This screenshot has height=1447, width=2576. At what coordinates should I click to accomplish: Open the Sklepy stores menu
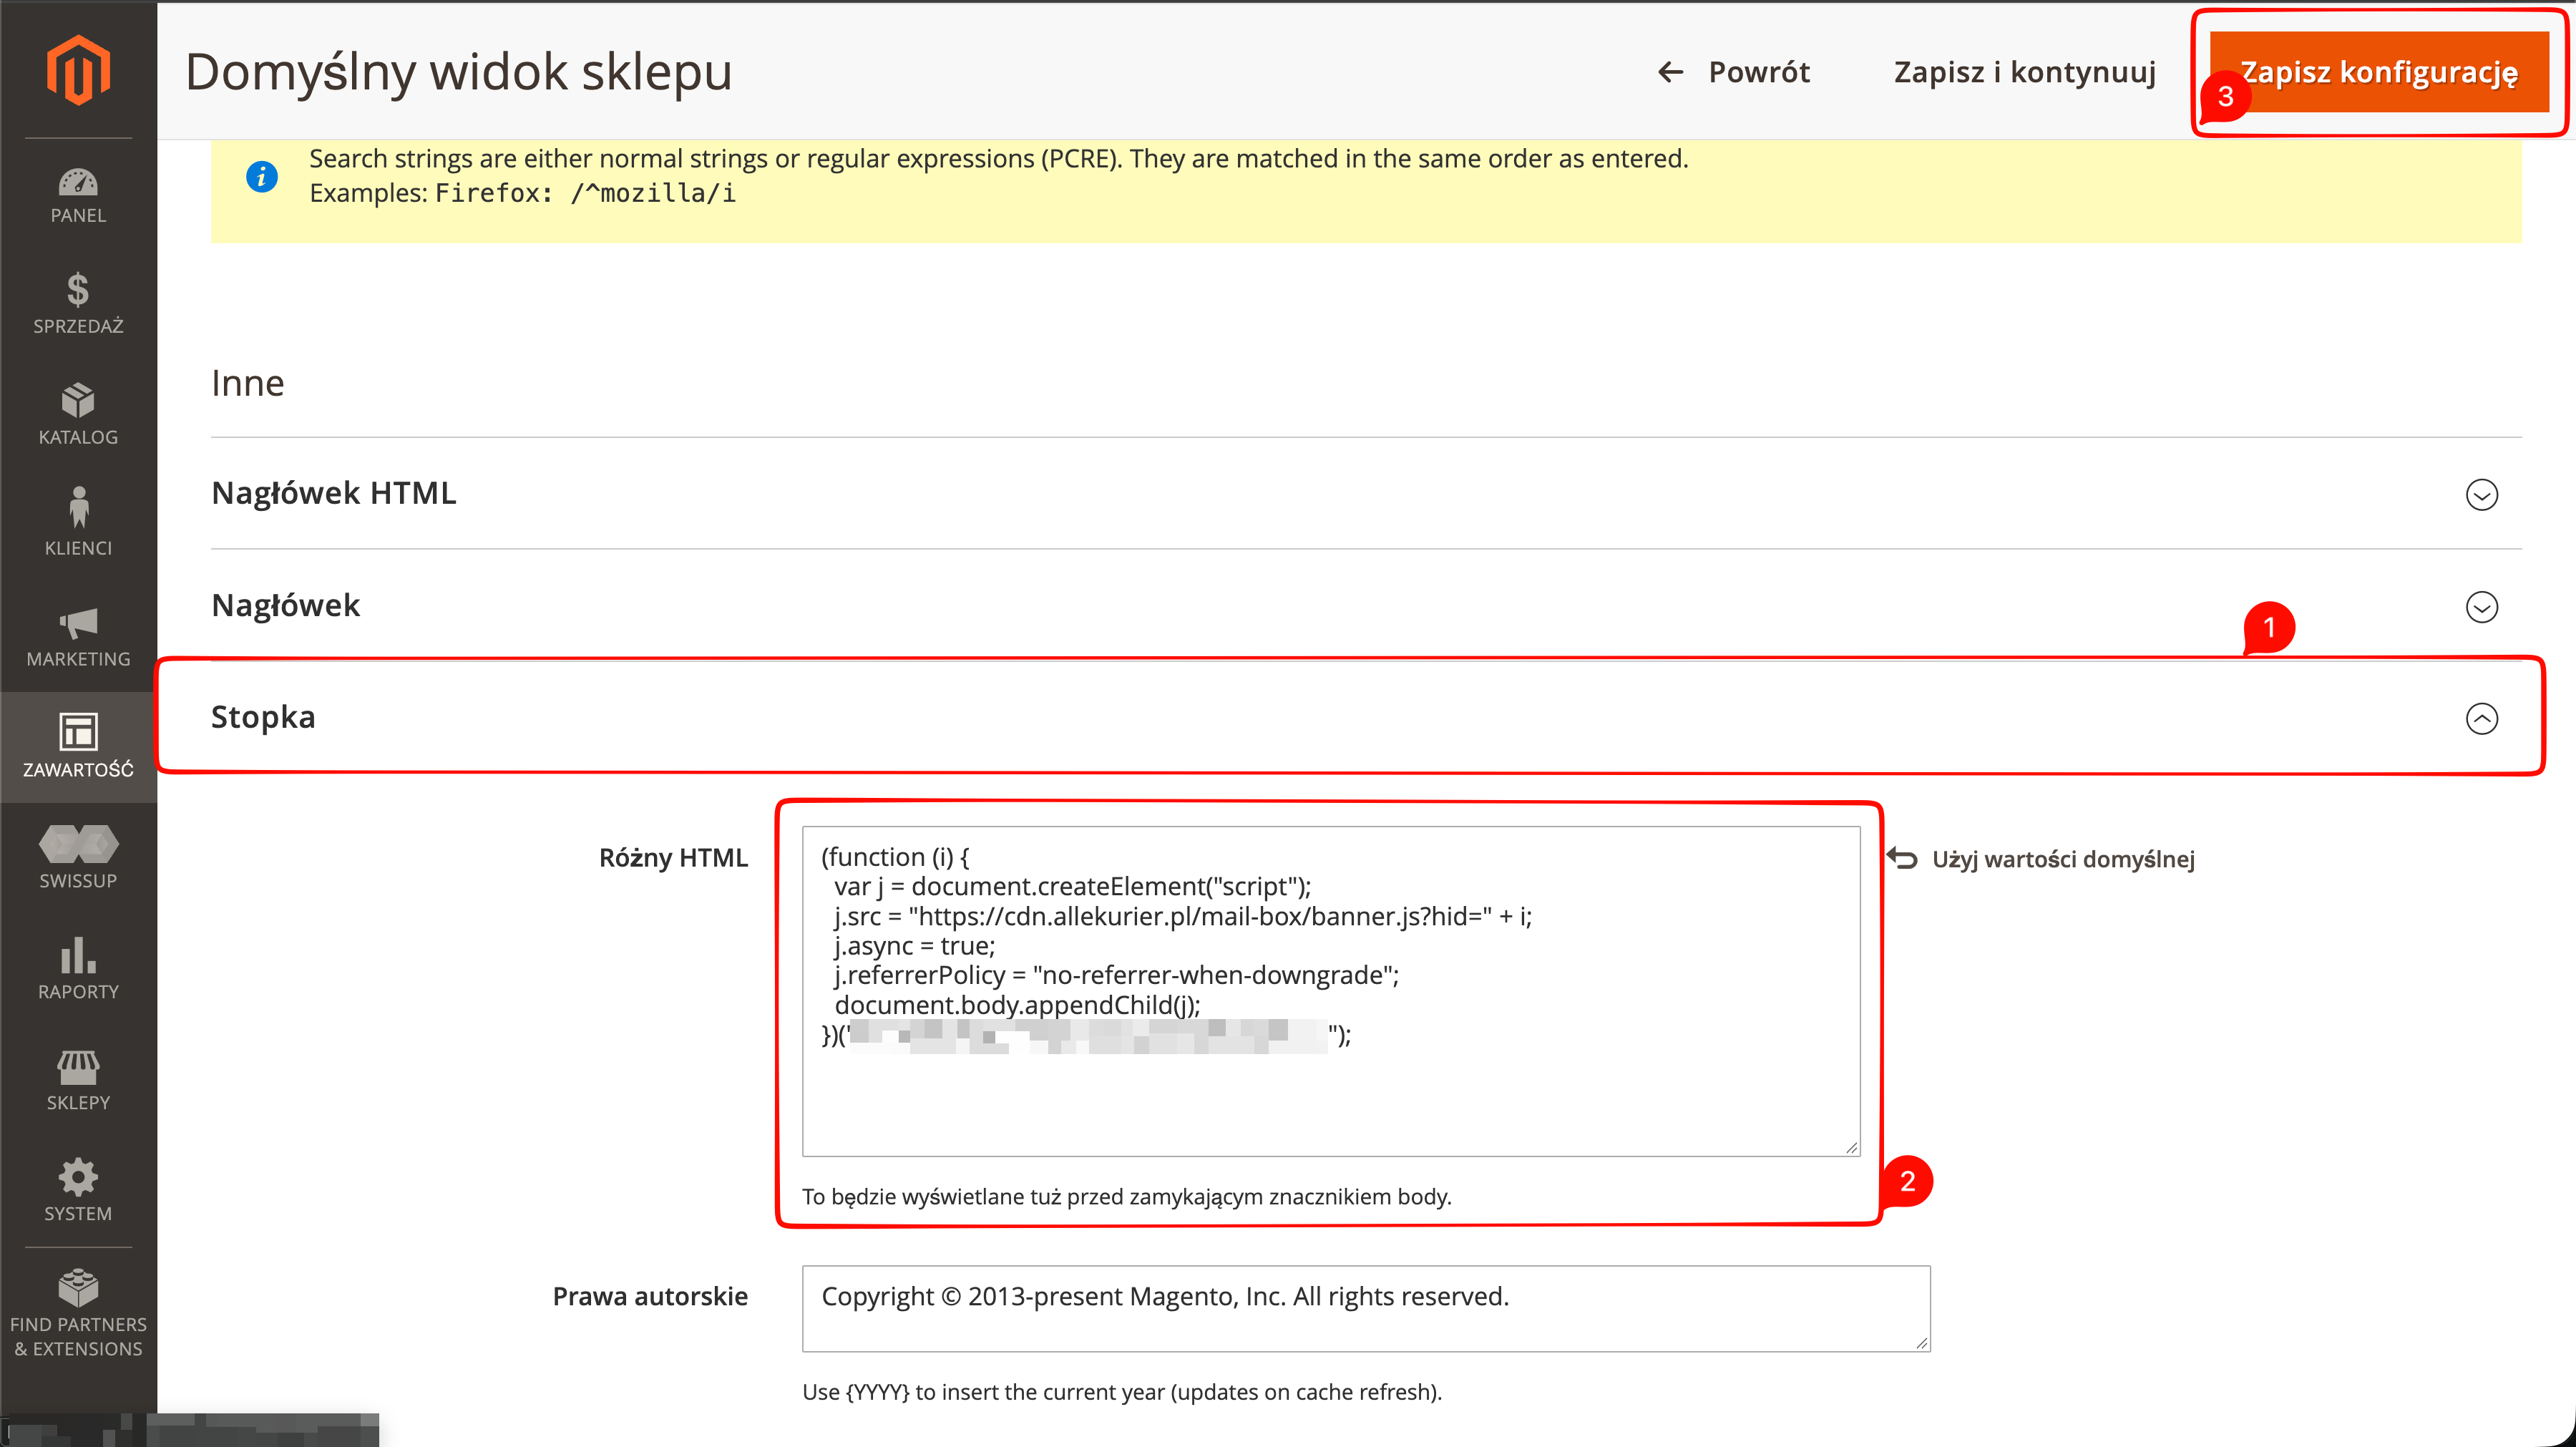[78, 1080]
